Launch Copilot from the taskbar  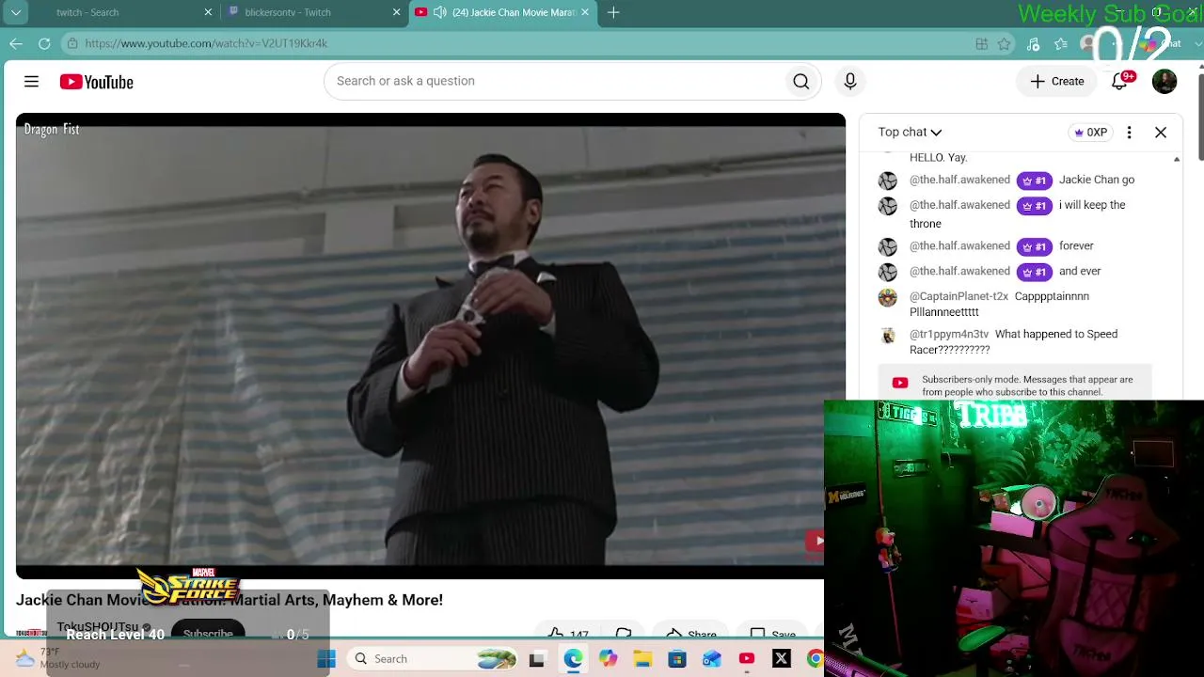coord(608,659)
